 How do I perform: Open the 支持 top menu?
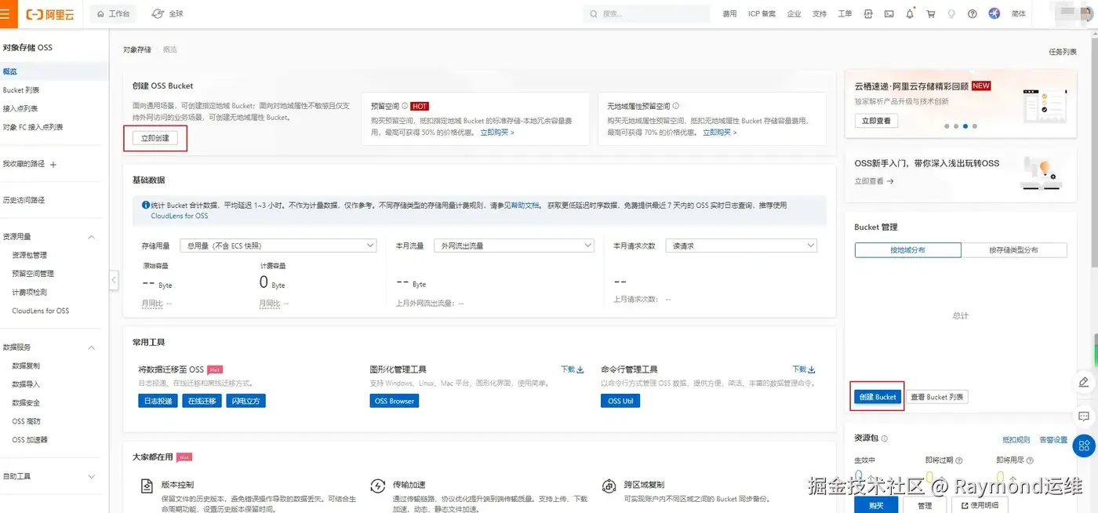pyautogui.click(x=819, y=14)
